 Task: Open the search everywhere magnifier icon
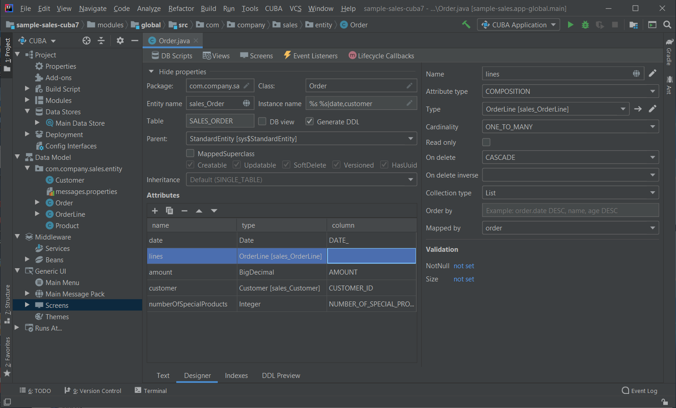click(x=667, y=25)
